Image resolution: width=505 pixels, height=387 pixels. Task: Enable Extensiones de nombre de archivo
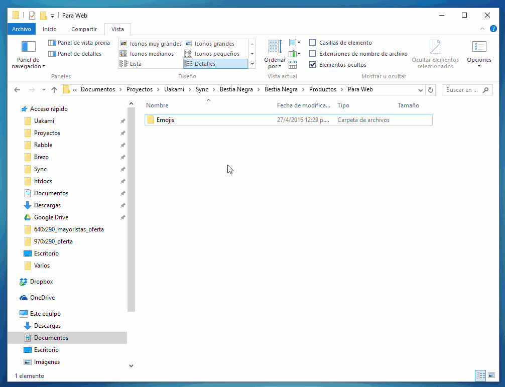pyautogui.click(x=312, y=53)
